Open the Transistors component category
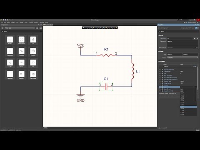Image resolution: width=200 pixels, height=150 pixels. coord(33,75)
